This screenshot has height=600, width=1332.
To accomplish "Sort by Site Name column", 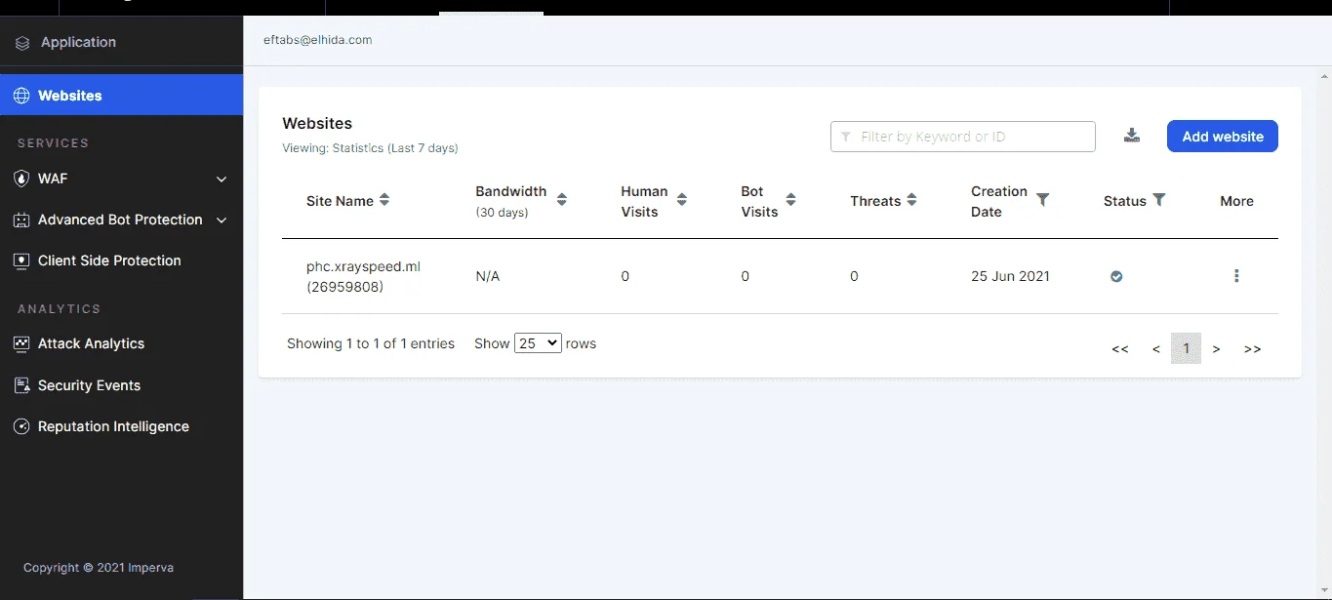I will pos(384,200).
